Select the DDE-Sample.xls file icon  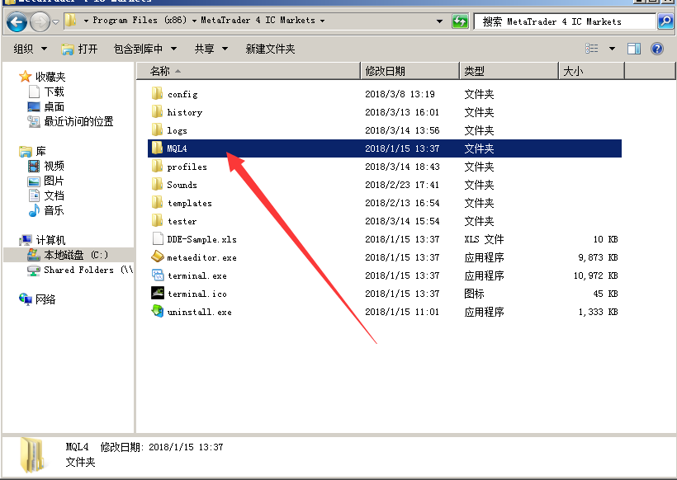tap(158, 238)
